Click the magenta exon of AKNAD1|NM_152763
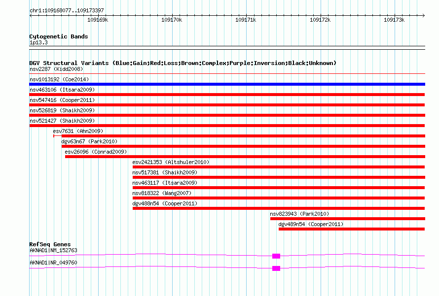 [276, 256]
